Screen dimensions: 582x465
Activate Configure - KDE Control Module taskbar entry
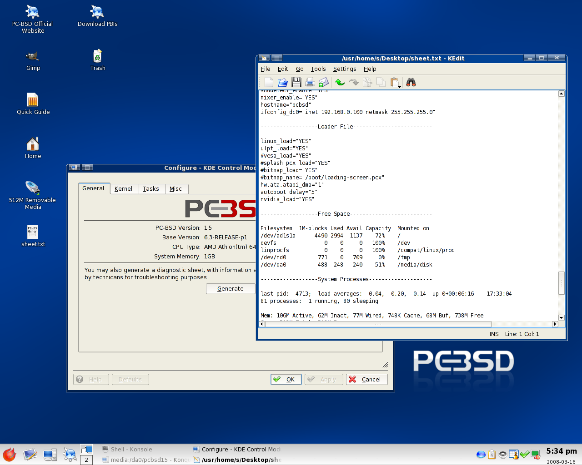tap(237, 450)
